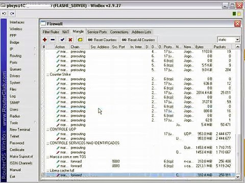Sort by Proto column header
The width and height of the screenshot is (245, 183).
[x=168, y=47]
